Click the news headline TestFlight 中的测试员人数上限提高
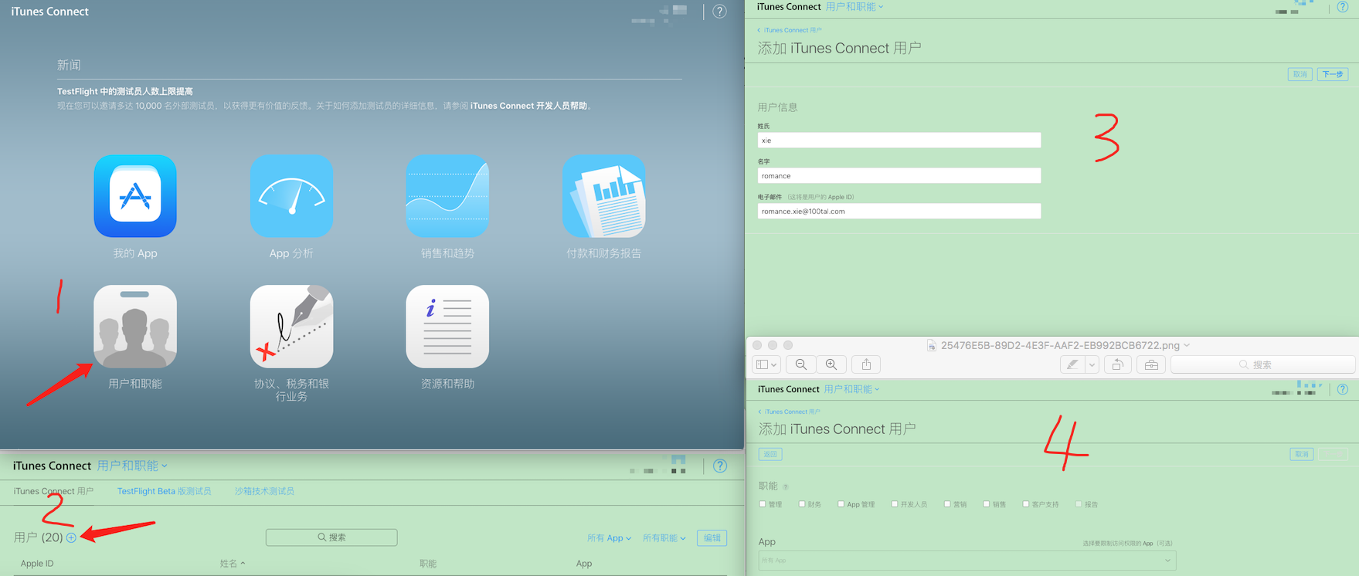The image size is (1359, 576). 125,91
